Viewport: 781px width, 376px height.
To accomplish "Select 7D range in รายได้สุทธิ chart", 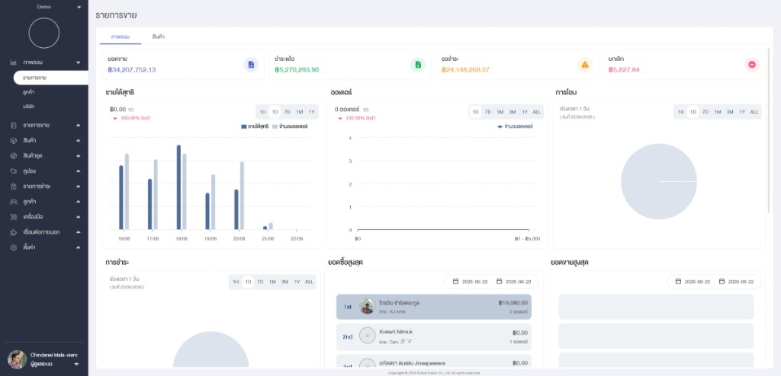I will click(x=288, y=113).
